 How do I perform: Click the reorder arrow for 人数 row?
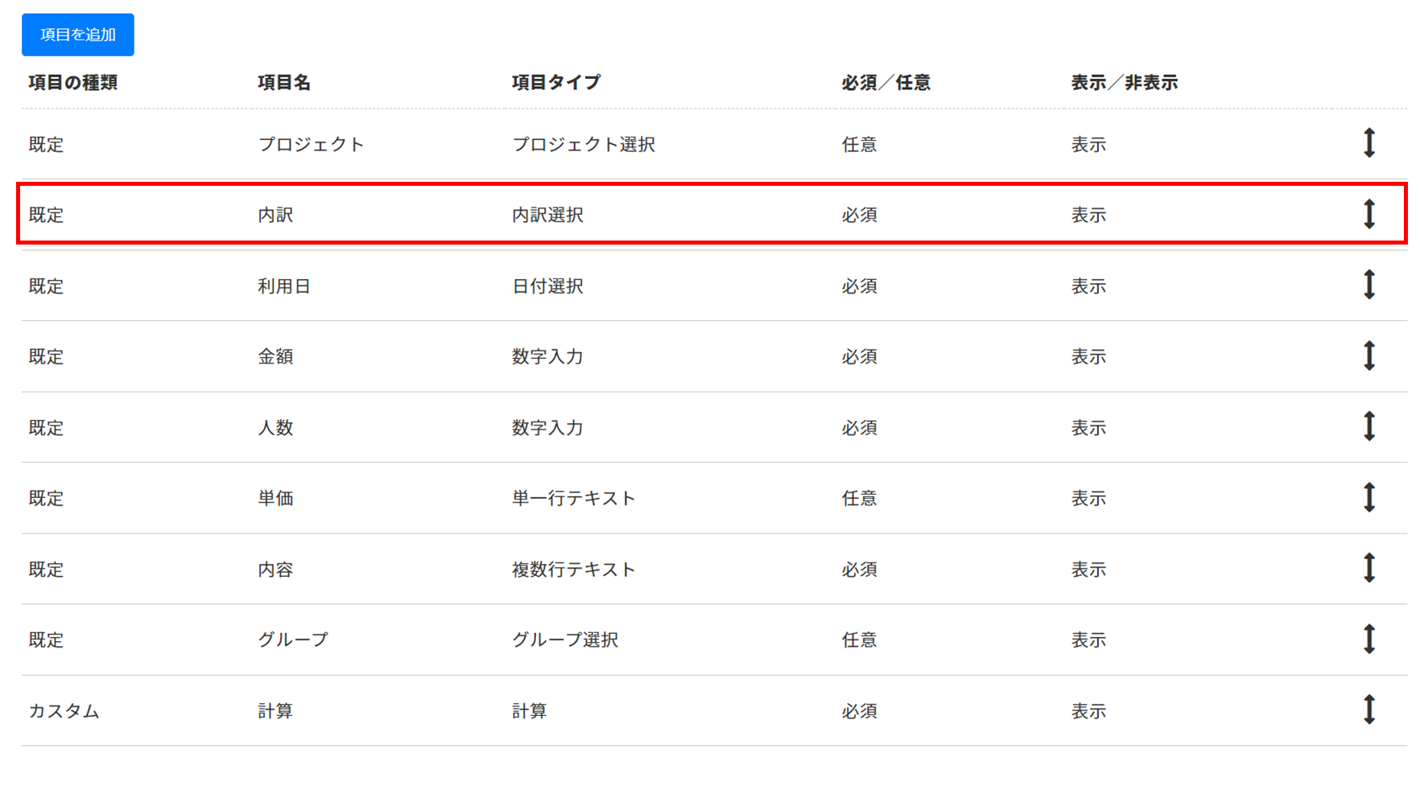[x=1368, y=426]
